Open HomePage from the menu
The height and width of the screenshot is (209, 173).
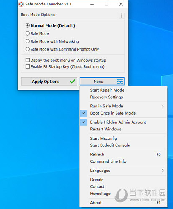(x=100, y=194)
